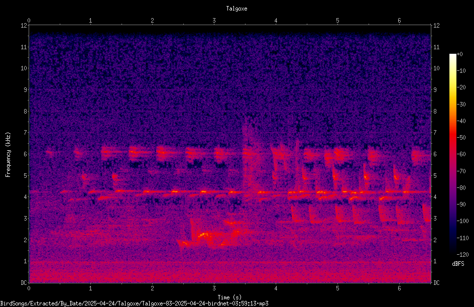Click the 6 kHz label on right axis

tap(435, 154)
